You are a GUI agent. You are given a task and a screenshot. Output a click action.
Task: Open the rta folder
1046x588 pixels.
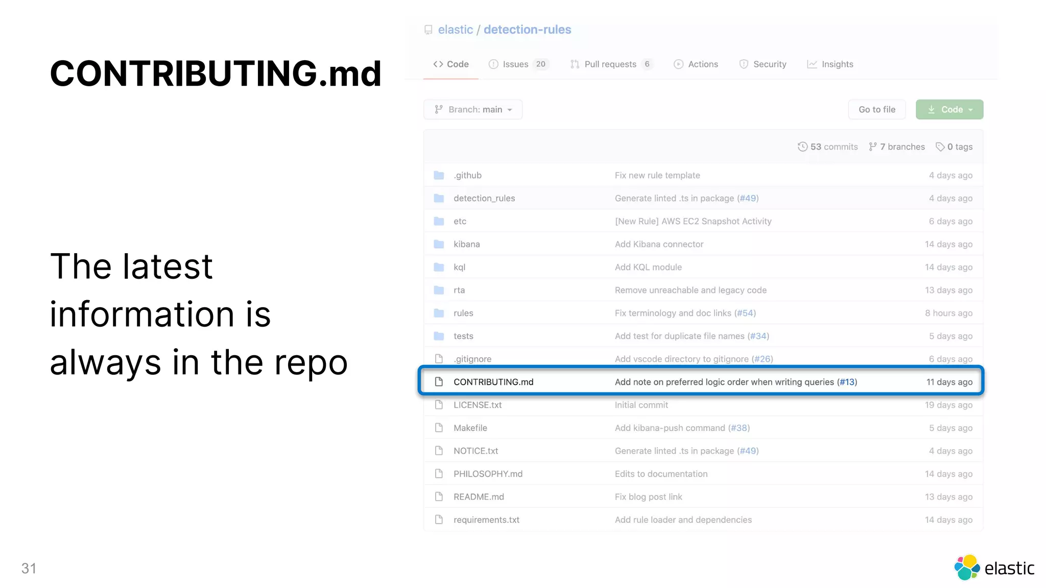tap(459, 290)
